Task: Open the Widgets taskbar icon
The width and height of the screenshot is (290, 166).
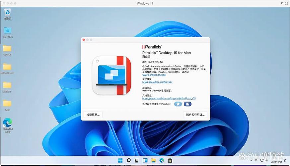Action: 145,160
